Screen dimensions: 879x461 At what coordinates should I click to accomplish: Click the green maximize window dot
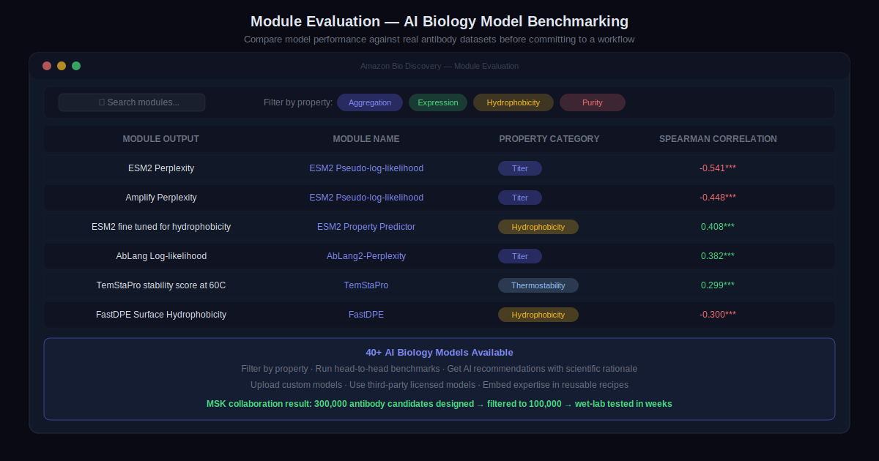click(76, 66)
